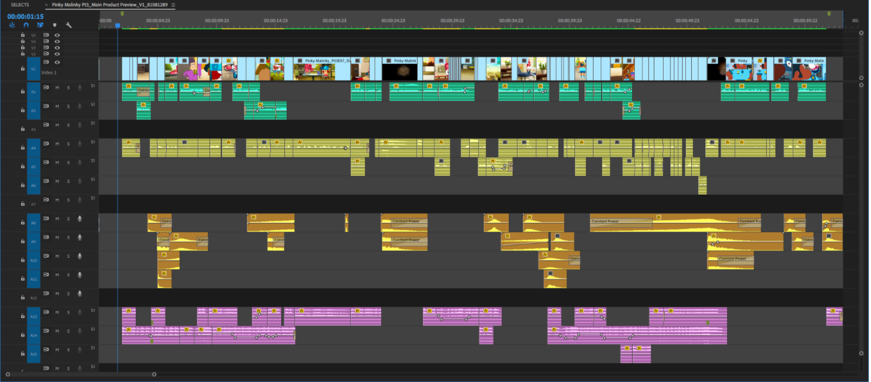This screenshot has height=382, width=871.
Task: Click the playhead timecode 00:00:01:15
Action: point(26,17)
